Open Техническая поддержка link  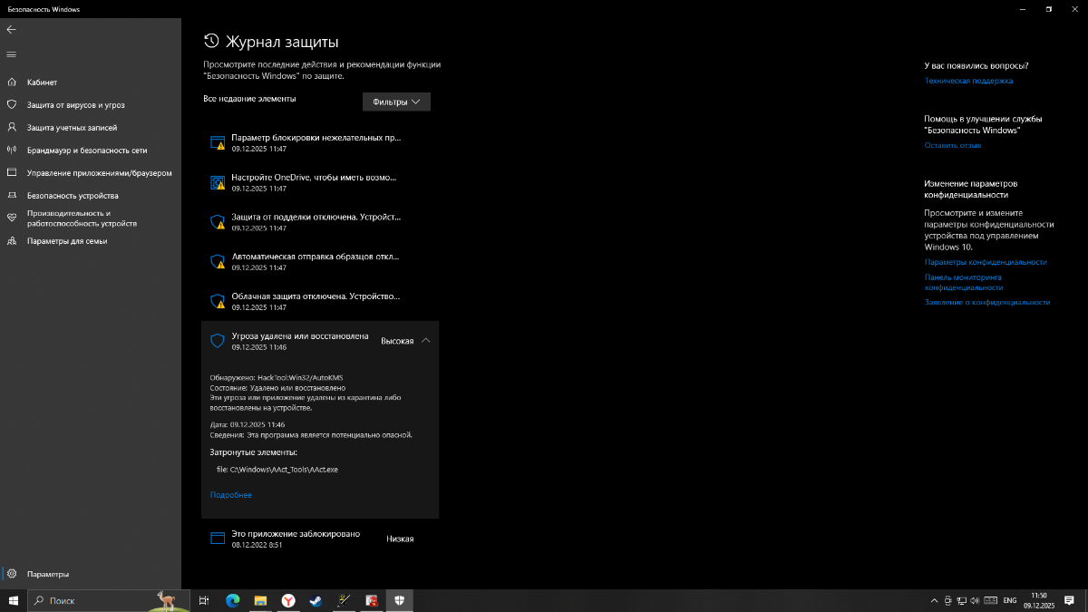[968, 81]
